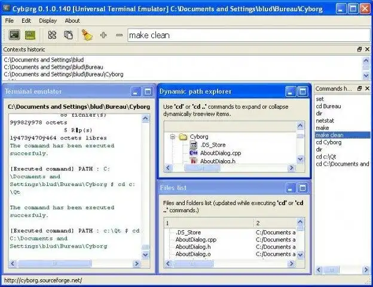373x287 pixels.
Task: Open the About menu
Action: pos(72,21)
